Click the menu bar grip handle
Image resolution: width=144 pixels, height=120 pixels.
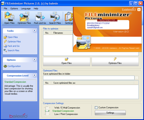[x=2, y=8]
